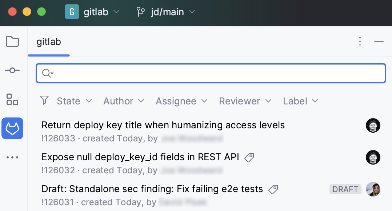This screenshot has height=211, width=392.
Task: Click the More tool windows ellipsis icon
Action: tap(12, 157)
